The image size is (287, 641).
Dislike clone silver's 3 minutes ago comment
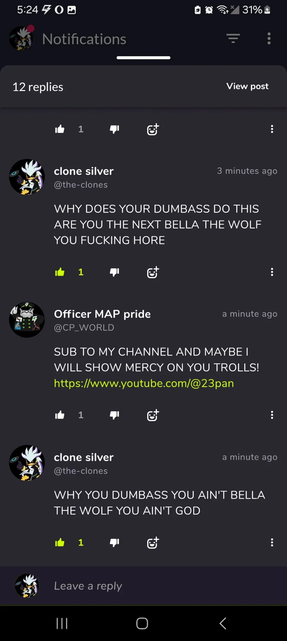pyautogui.click(x=115, y=272)
